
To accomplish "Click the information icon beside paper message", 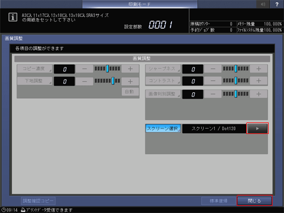I will coord(13,17).
